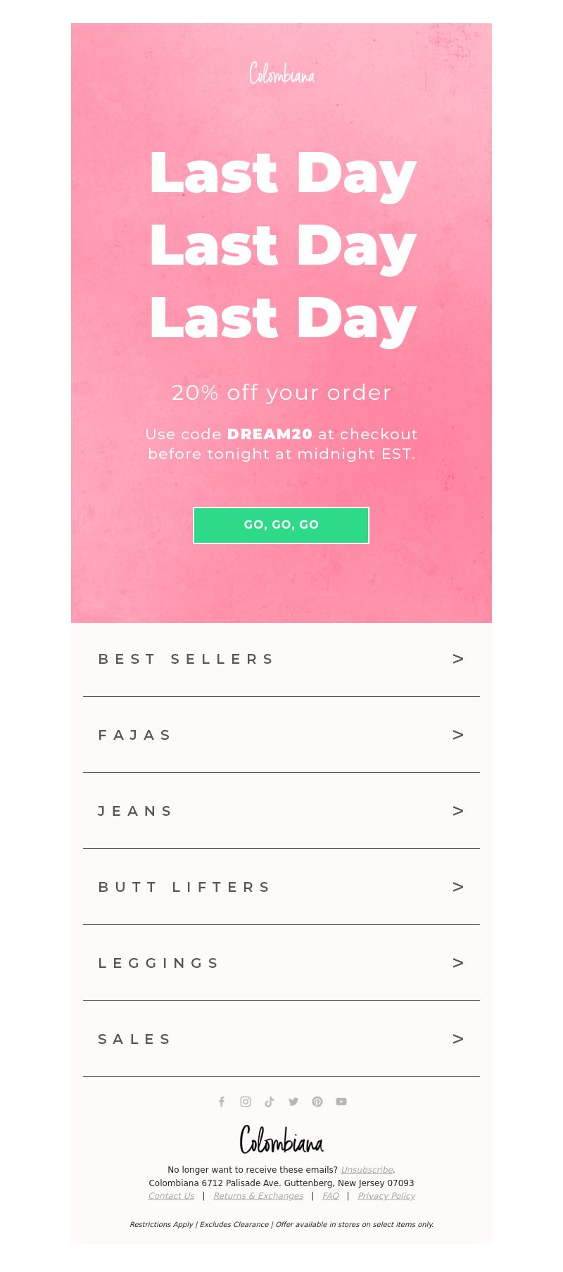Open the Contact Us link

coord(171,1196)
